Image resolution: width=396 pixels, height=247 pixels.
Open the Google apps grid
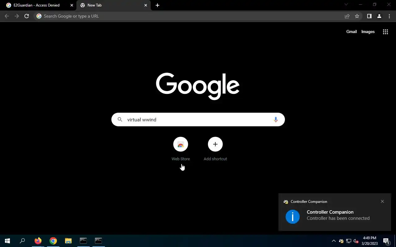(385, 32)
